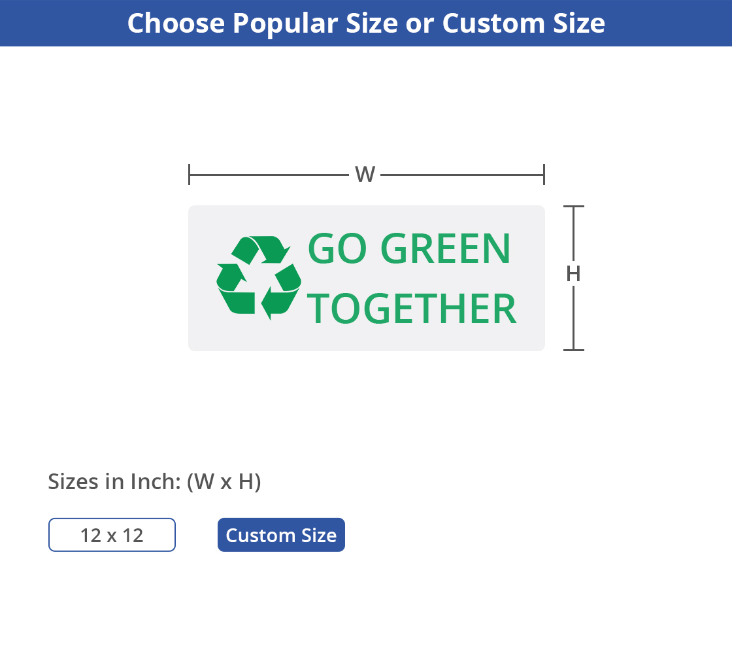Click the W width label
732x667 pixels.
tap(365, 175)
